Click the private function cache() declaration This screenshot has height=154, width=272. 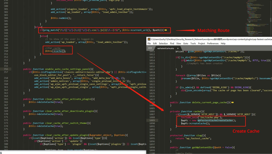(x=187, y=111)
